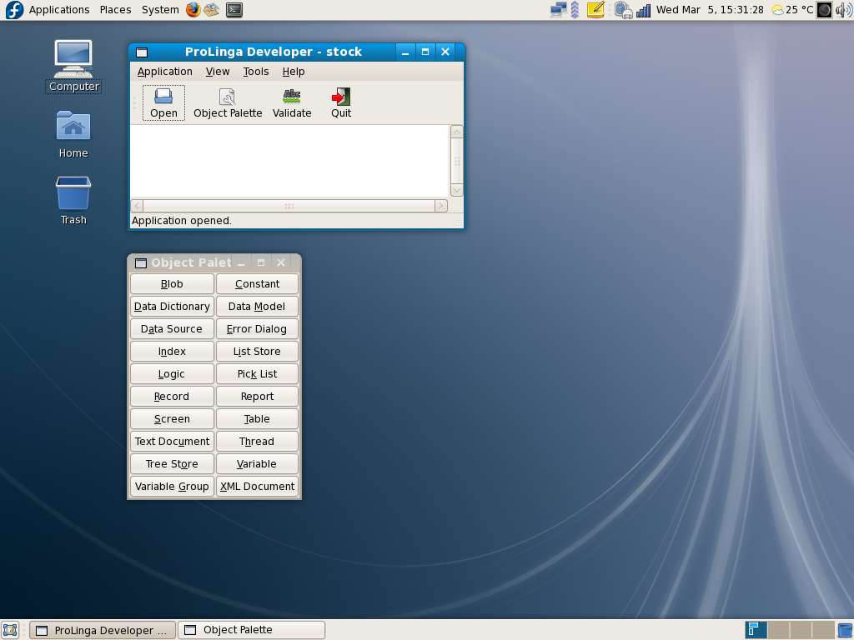854x640 pixels.
Task: Run Validate from the toolbar
Action: (x=292, y=102)
